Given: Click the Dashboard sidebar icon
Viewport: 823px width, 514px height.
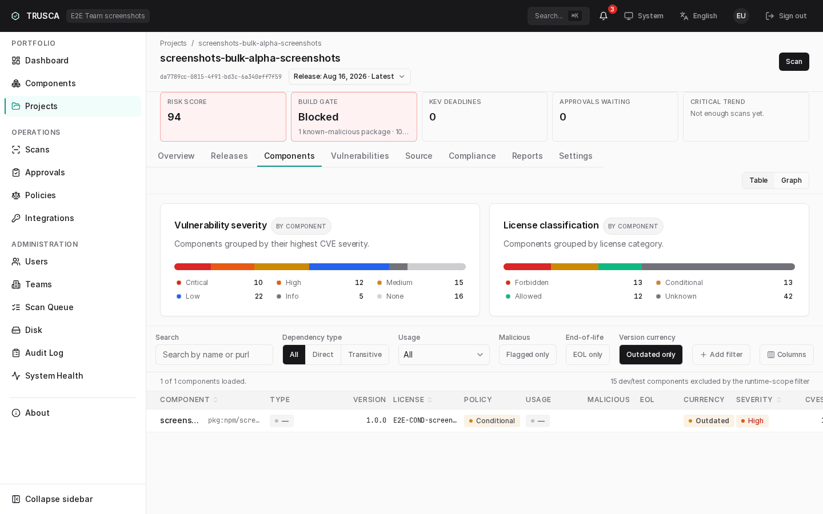Looking at the screenshot, I should pyautogui.click(x=16, y=61).
